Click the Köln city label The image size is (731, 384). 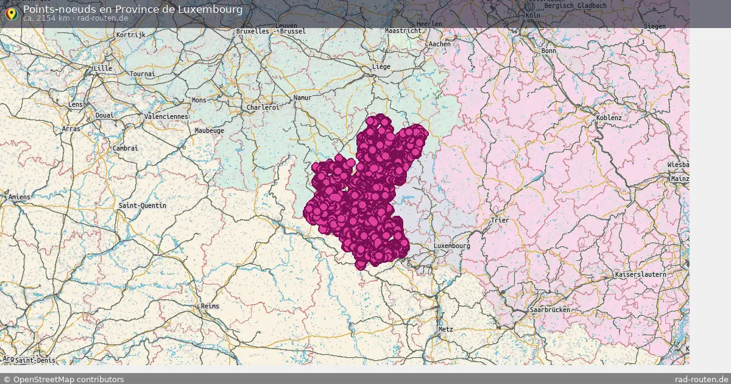[533, 15]
